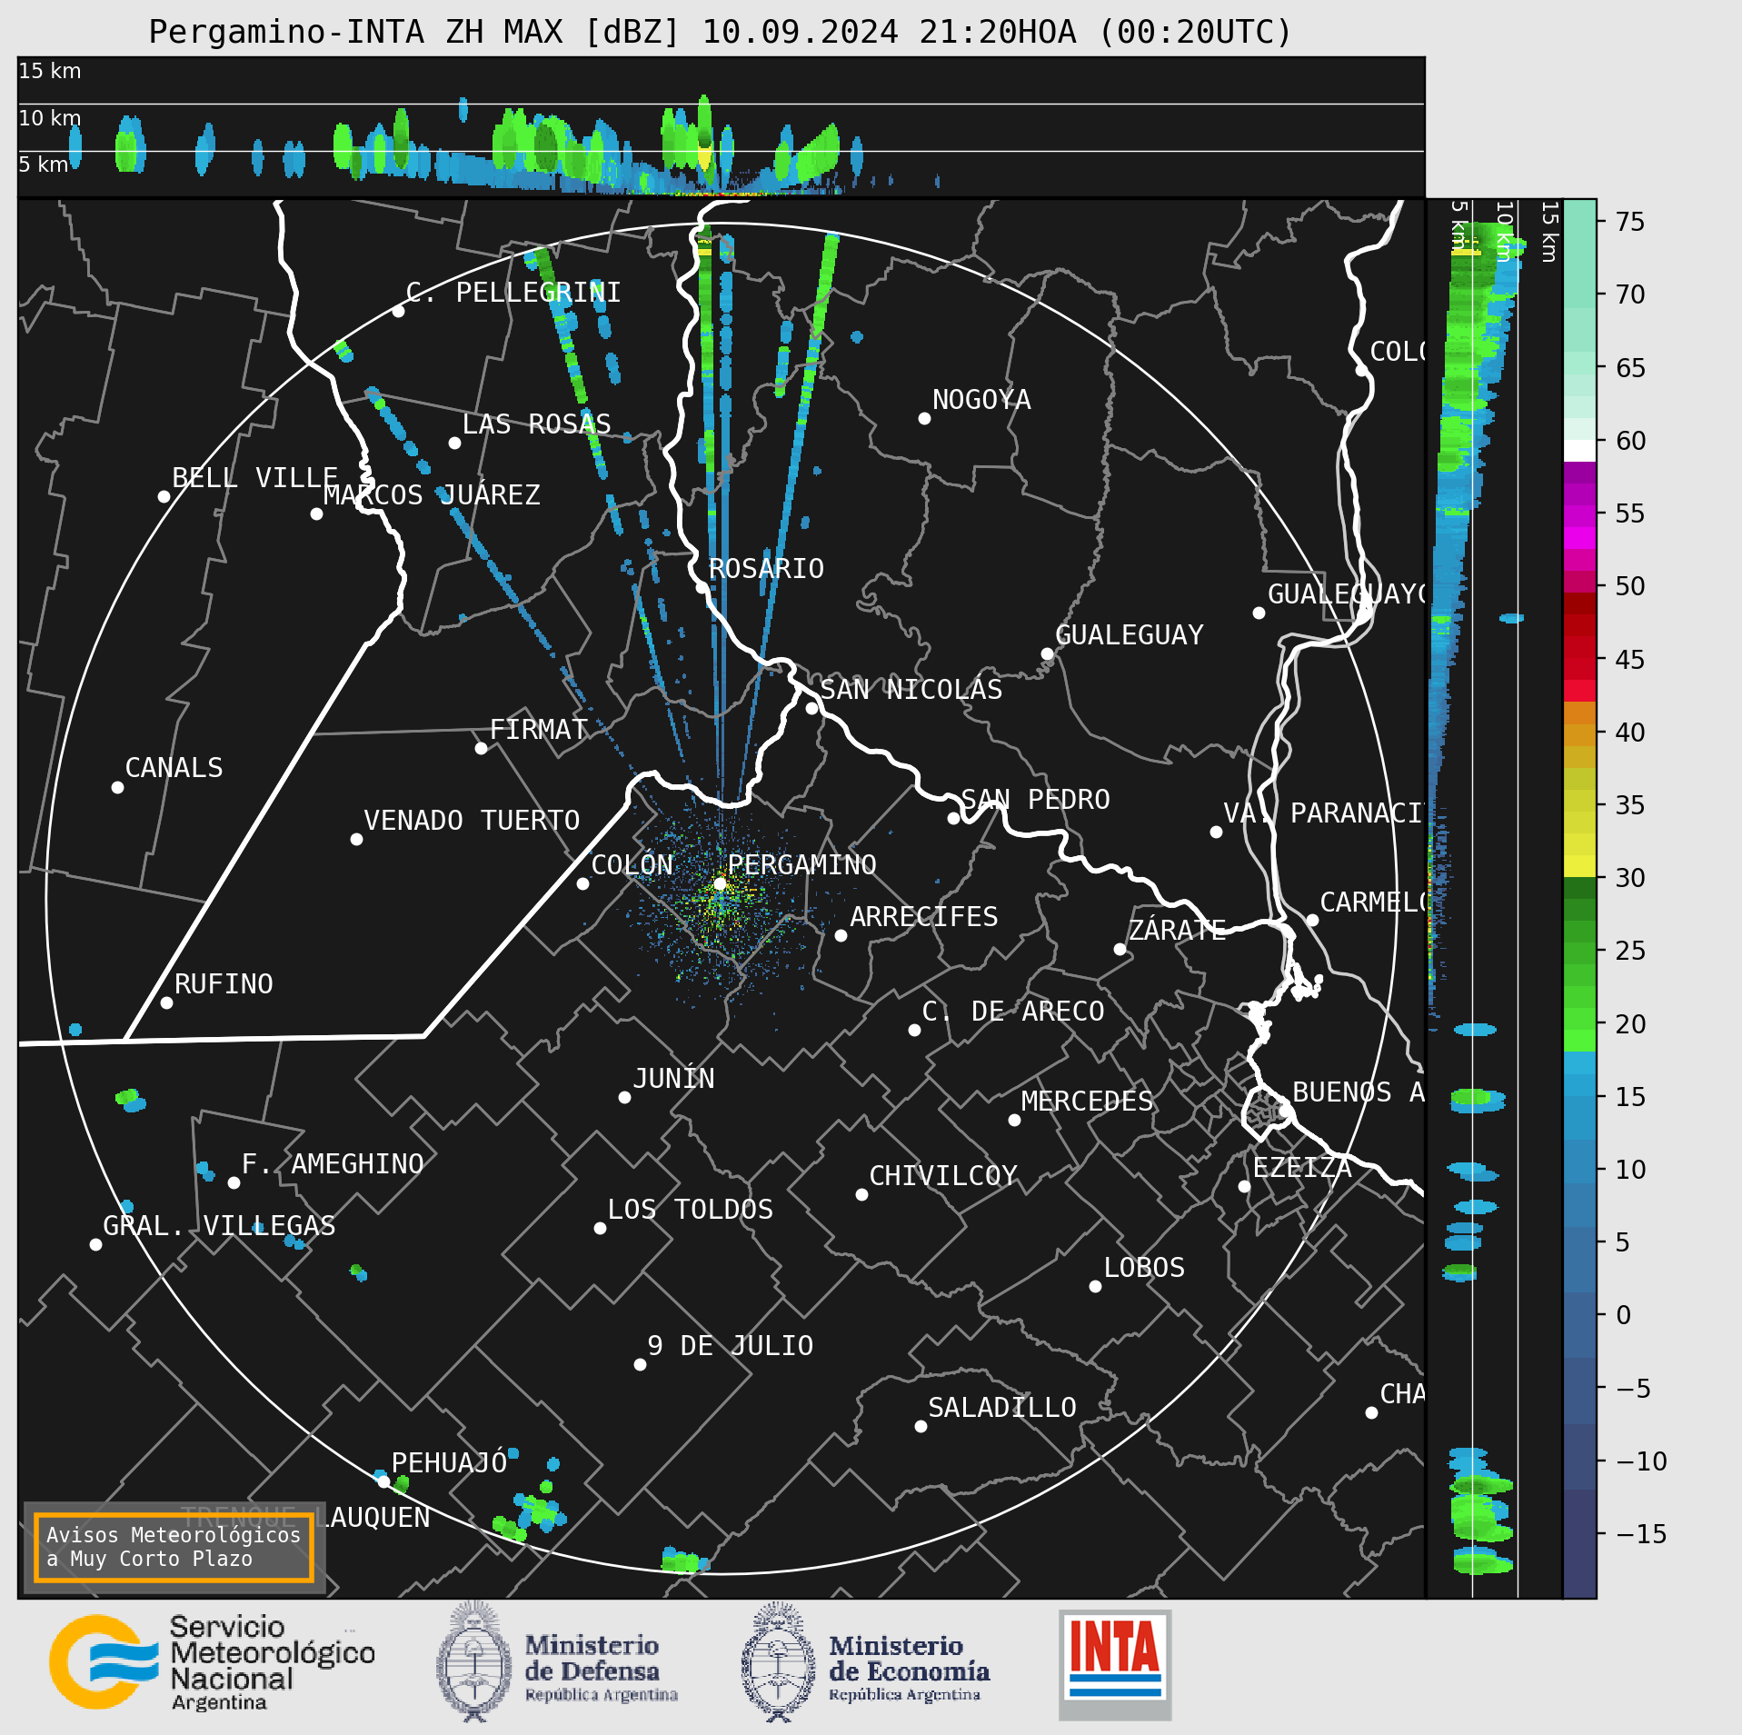Click the LOBOS city label
1742x1735 pixels.
1144,1268
